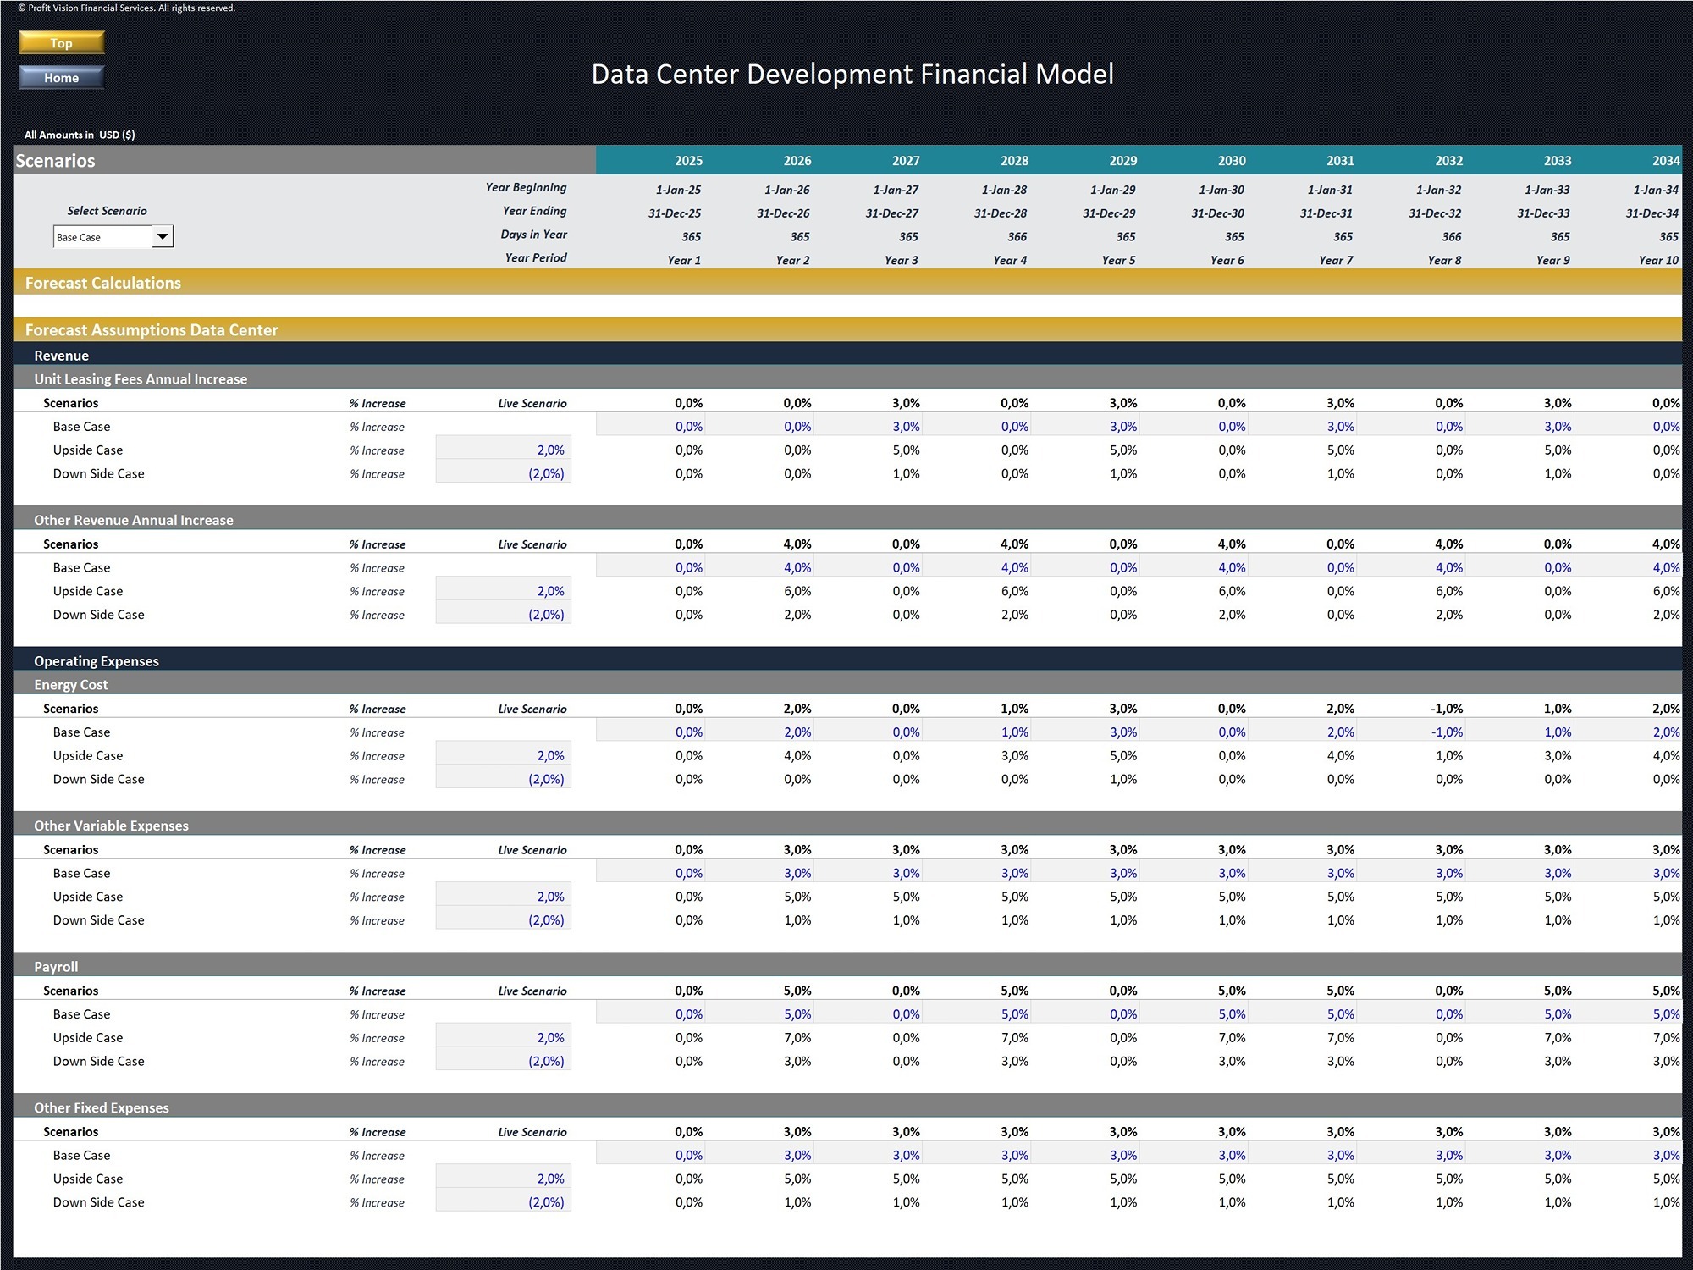Select the Base Case scenario combo box
The image size is (1693, 1270).
[x=113, y=237]
